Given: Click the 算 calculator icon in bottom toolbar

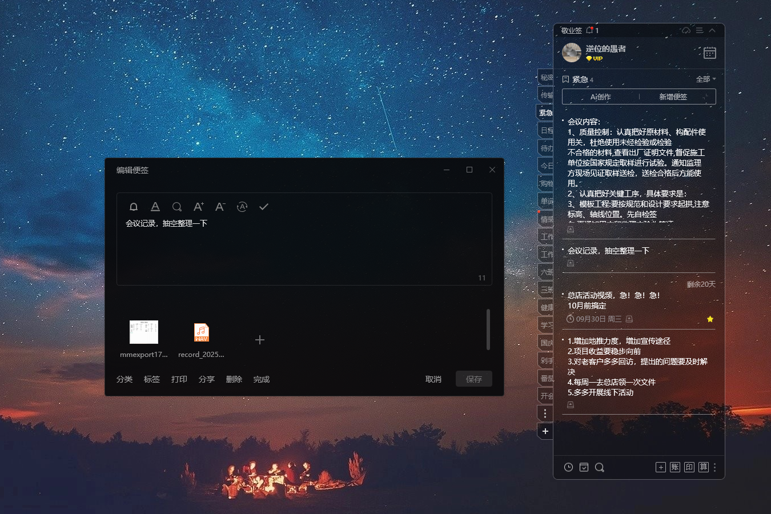Looking at the screenshot, I should coord(704,467).
